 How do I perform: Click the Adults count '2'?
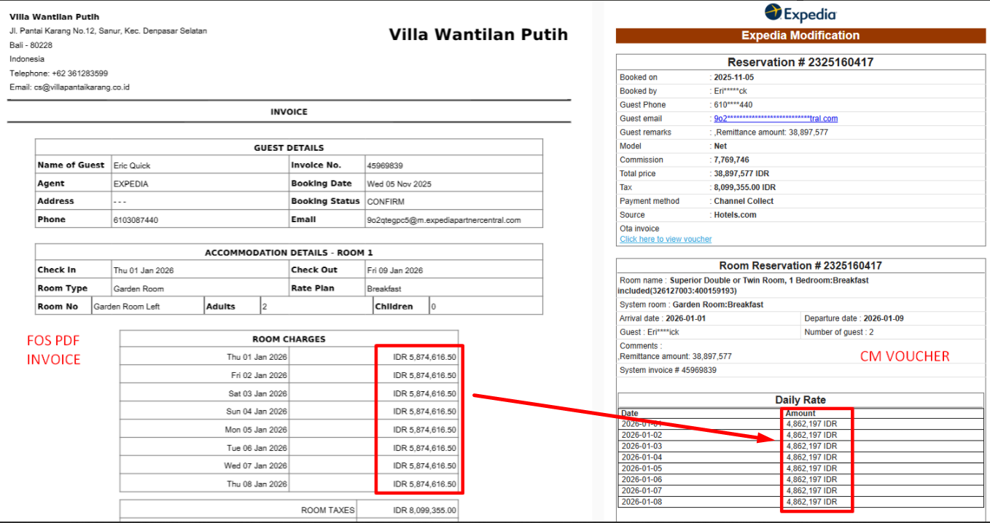tap(265, 307)
